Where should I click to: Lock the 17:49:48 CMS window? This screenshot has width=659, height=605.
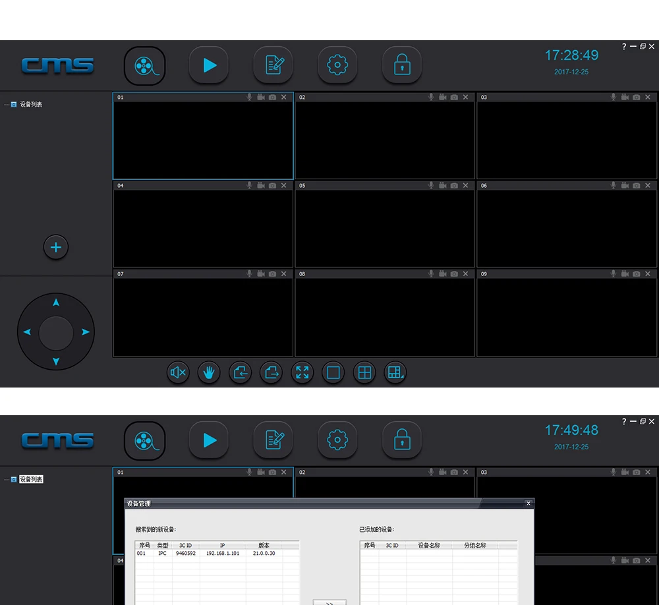point(402,440)
